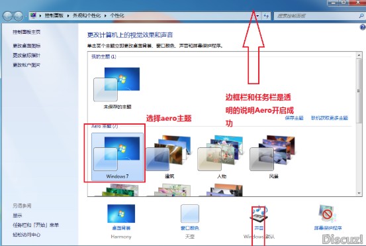Open the 声音 sound icon
366x246 pixels.
[259, 214]
